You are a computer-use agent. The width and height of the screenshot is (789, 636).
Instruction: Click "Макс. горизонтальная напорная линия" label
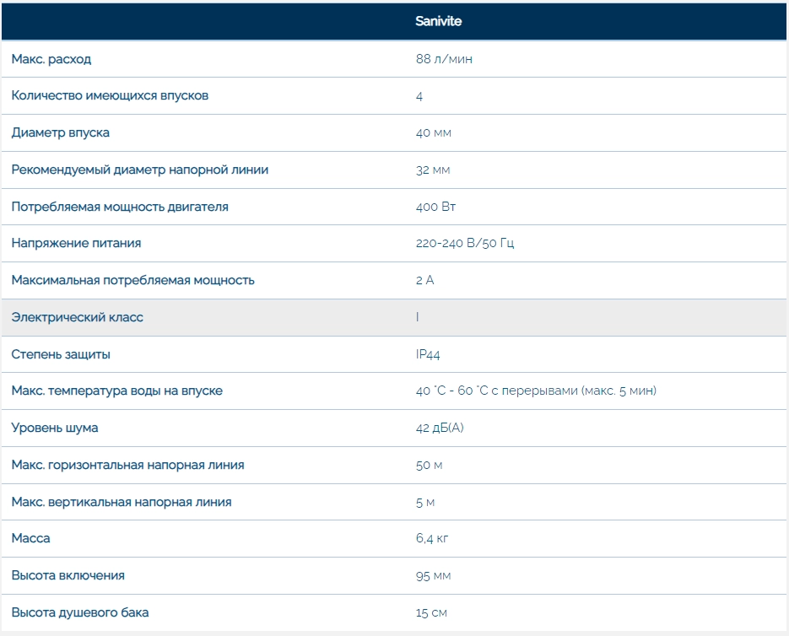tap(127, 465)
